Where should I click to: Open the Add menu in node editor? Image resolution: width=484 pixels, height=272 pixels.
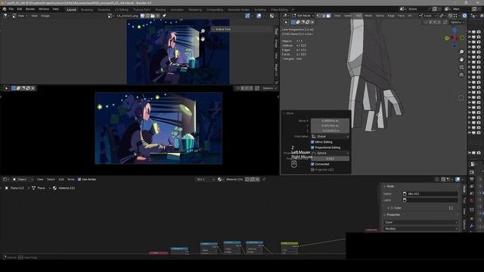point(61,179)
